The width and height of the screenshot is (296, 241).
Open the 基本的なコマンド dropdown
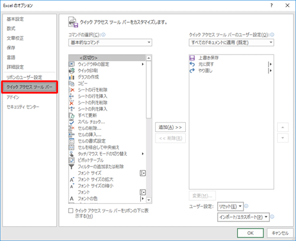click(110, 43)
